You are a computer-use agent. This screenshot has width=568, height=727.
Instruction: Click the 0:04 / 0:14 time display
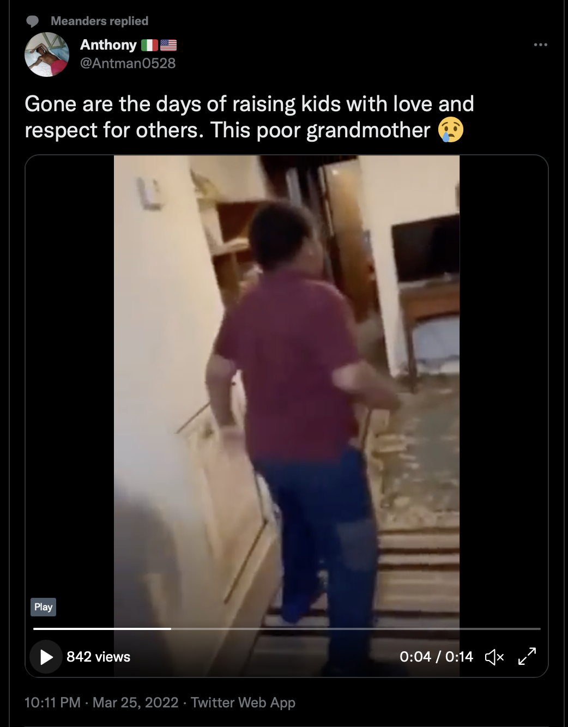coord(436,657)
